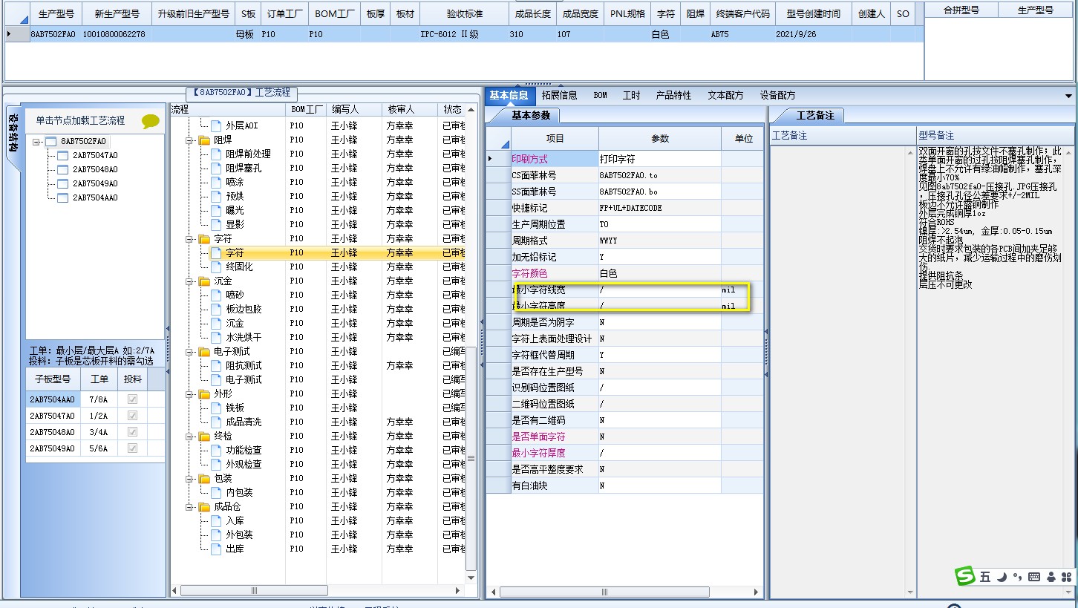Click the document icon beside 功能检查
The height and width of the screenshot is (608, 1078).
pos(216,450)
